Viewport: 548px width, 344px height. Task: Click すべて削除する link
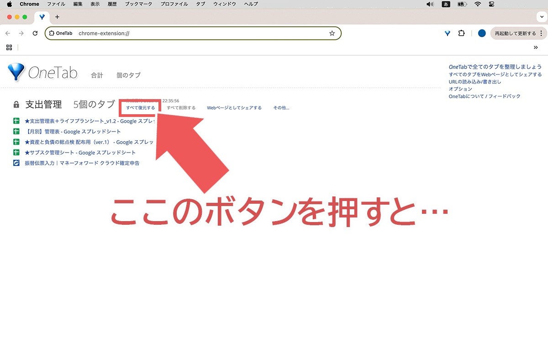point(181,108)
